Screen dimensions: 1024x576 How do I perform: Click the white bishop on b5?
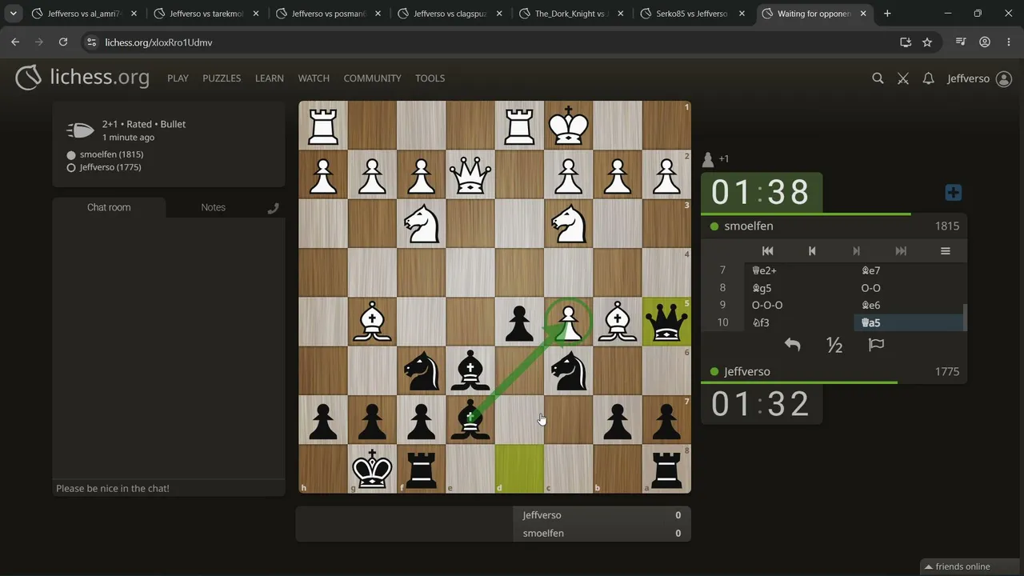[618, 322]
